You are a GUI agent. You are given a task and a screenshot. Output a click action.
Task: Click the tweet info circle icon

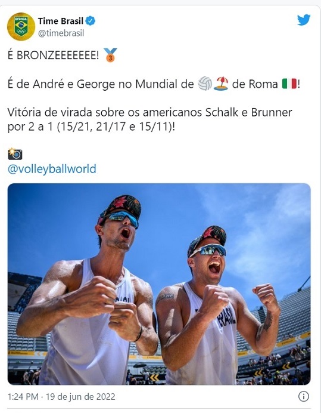[304, 396]
